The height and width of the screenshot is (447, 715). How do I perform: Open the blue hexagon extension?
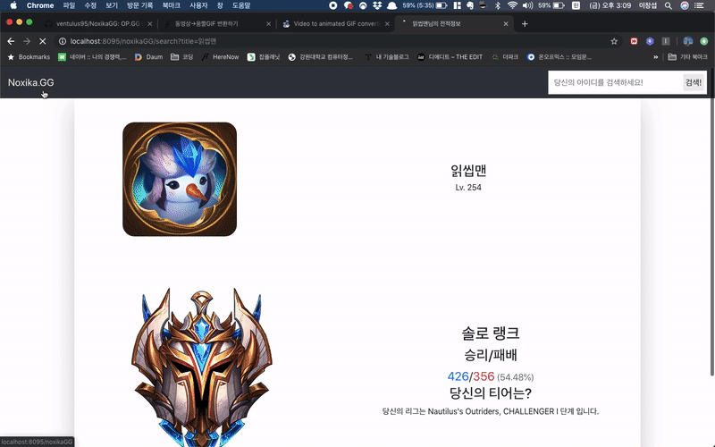tap(650, 41)
